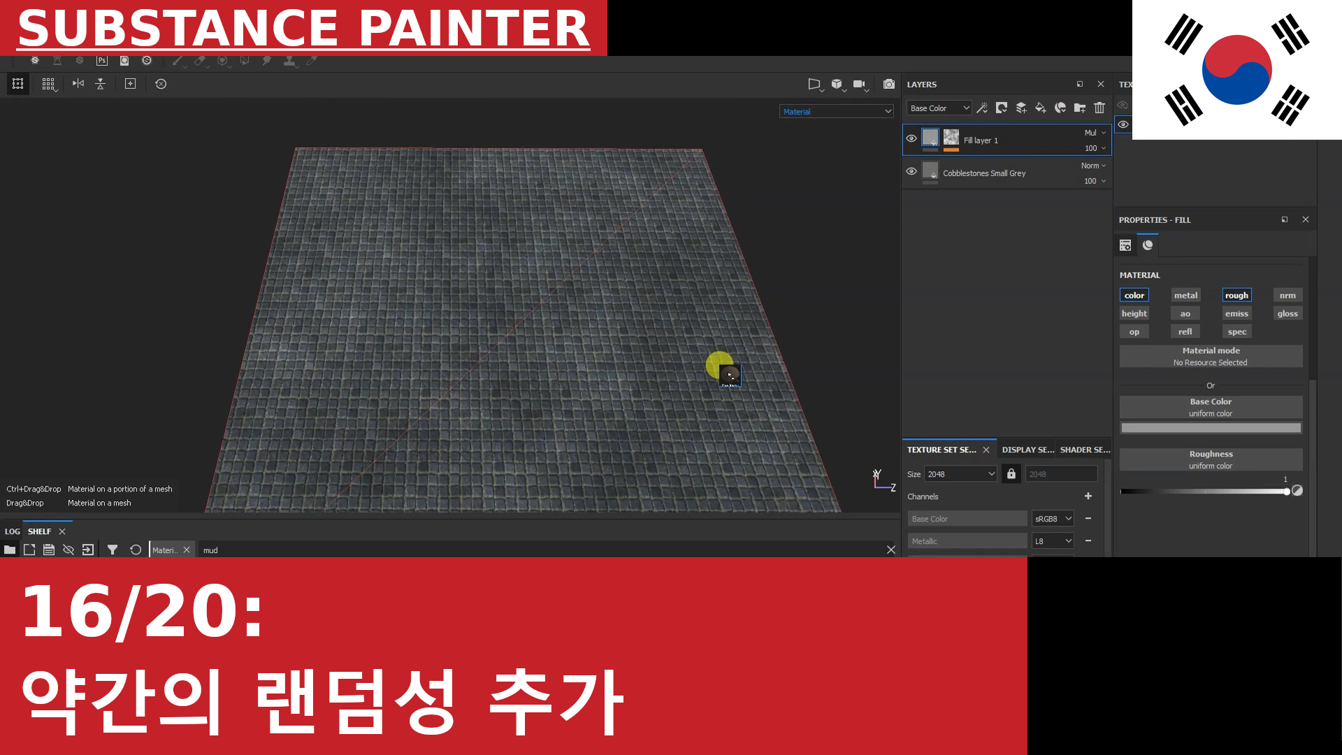Click the Base Color grey swatch bar

pyautogui.click(x=1211, y=428)
